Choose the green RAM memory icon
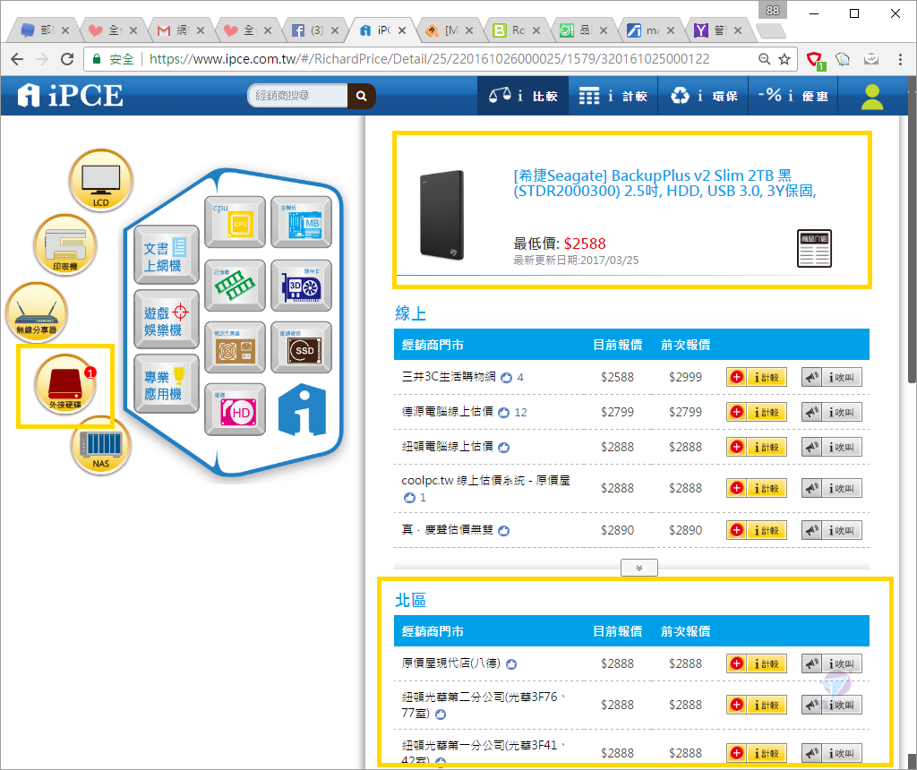 [x=235, y=285]
